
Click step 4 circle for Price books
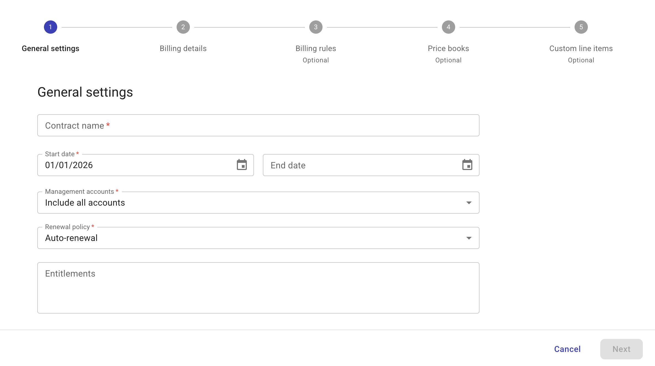pos(448,27)
